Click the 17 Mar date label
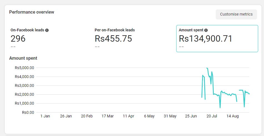Viewport: 264px width, 136px height. [x=108, y=116]
